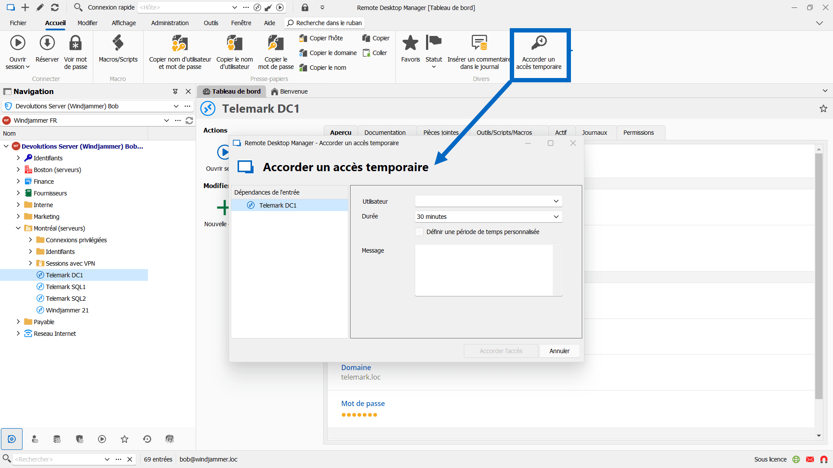Screen dimensions: 833x468
Task: Click the dashboard vertical scrollbar
Action: [x=819, y=277]
